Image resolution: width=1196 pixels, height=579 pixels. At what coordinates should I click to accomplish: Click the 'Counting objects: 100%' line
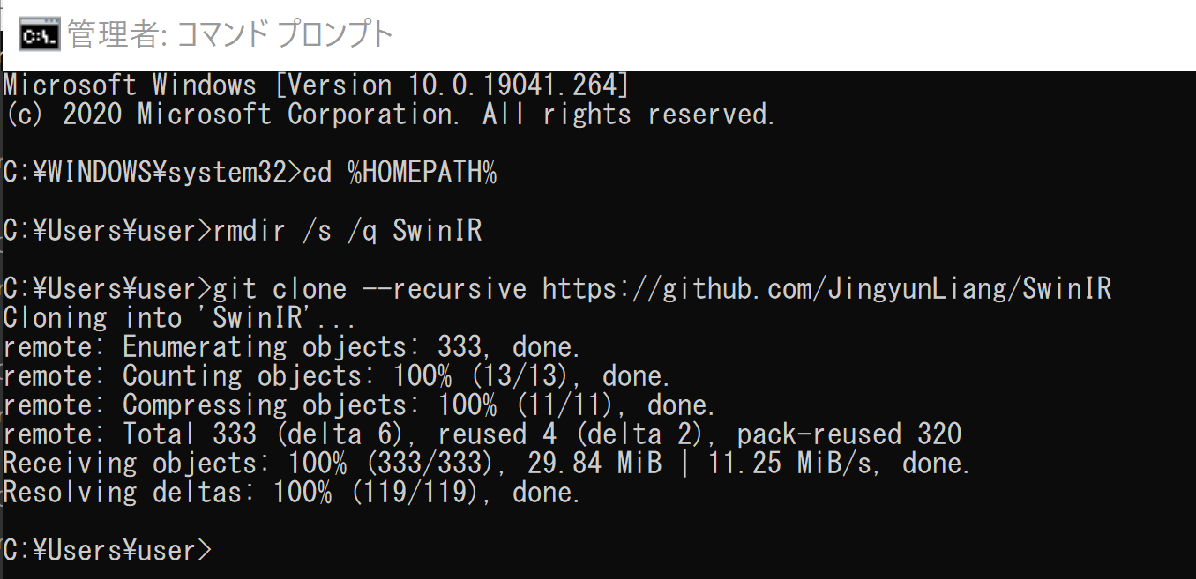337,375
